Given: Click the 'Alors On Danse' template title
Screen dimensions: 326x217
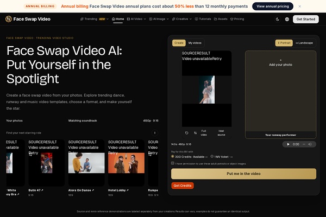Looking at the screenshot, I should pos(80,190).
